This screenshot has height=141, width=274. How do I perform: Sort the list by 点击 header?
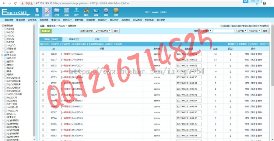(x=215, y=49)
